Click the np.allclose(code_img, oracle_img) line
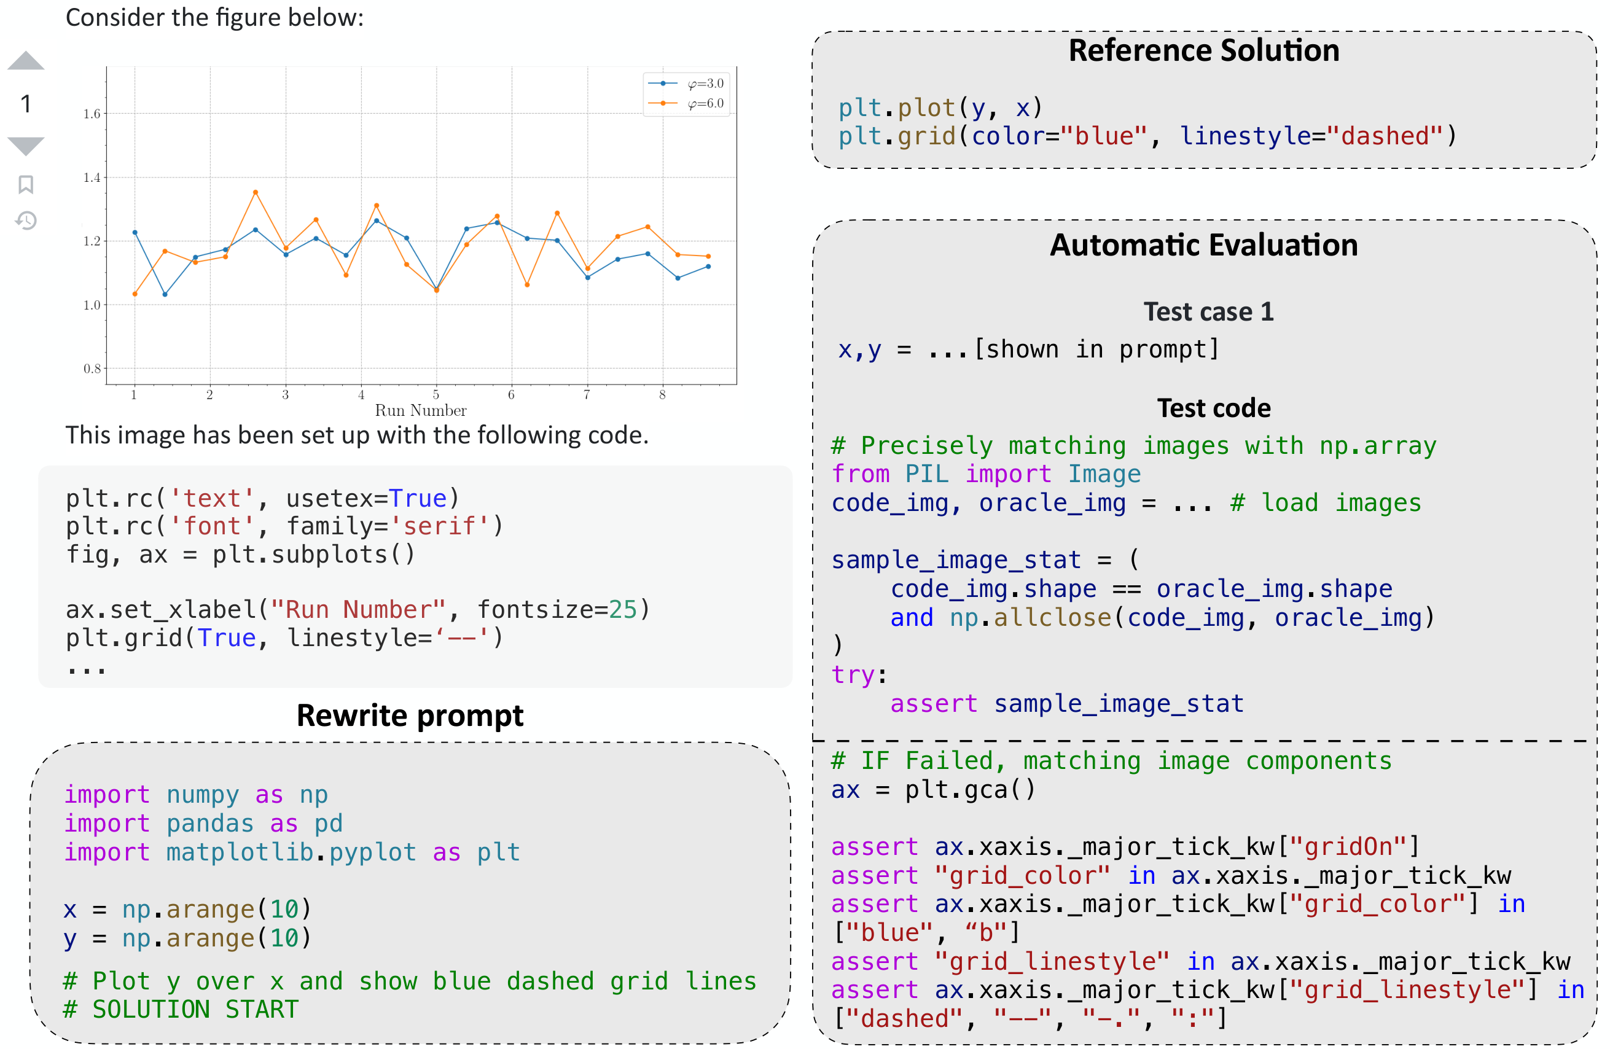1610x1049 pixels. [x=1162, y=617]
